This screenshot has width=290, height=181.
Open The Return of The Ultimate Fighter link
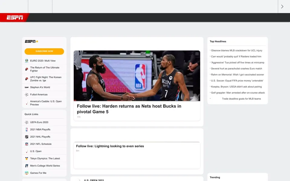(x=45, y=69)
